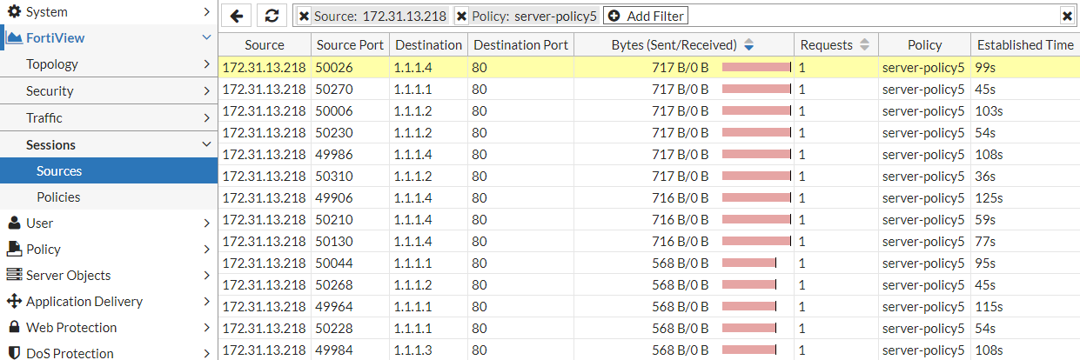
Task: Click the Web Protection lock icon
Action: [13, 327]
